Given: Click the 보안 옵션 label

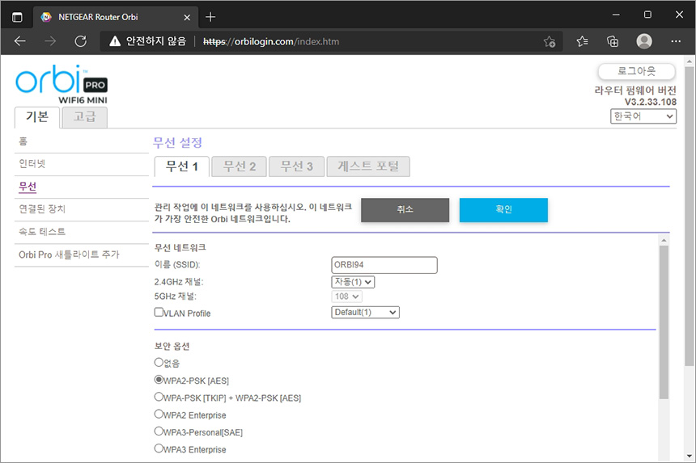Looking at the screenshot, I should [172, 346].
